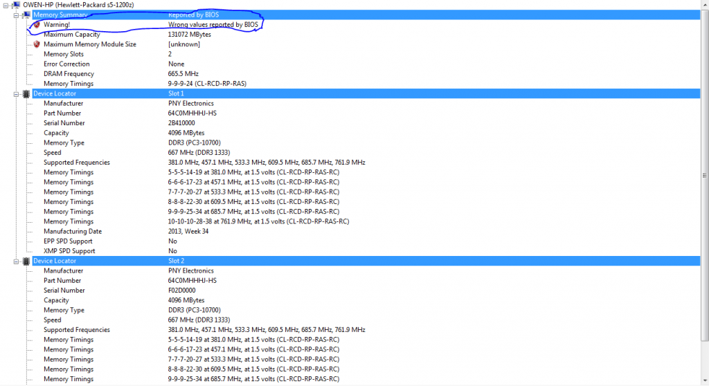Click serial number value 2B410000
709x386 pixels.
[x=185, y=123]
